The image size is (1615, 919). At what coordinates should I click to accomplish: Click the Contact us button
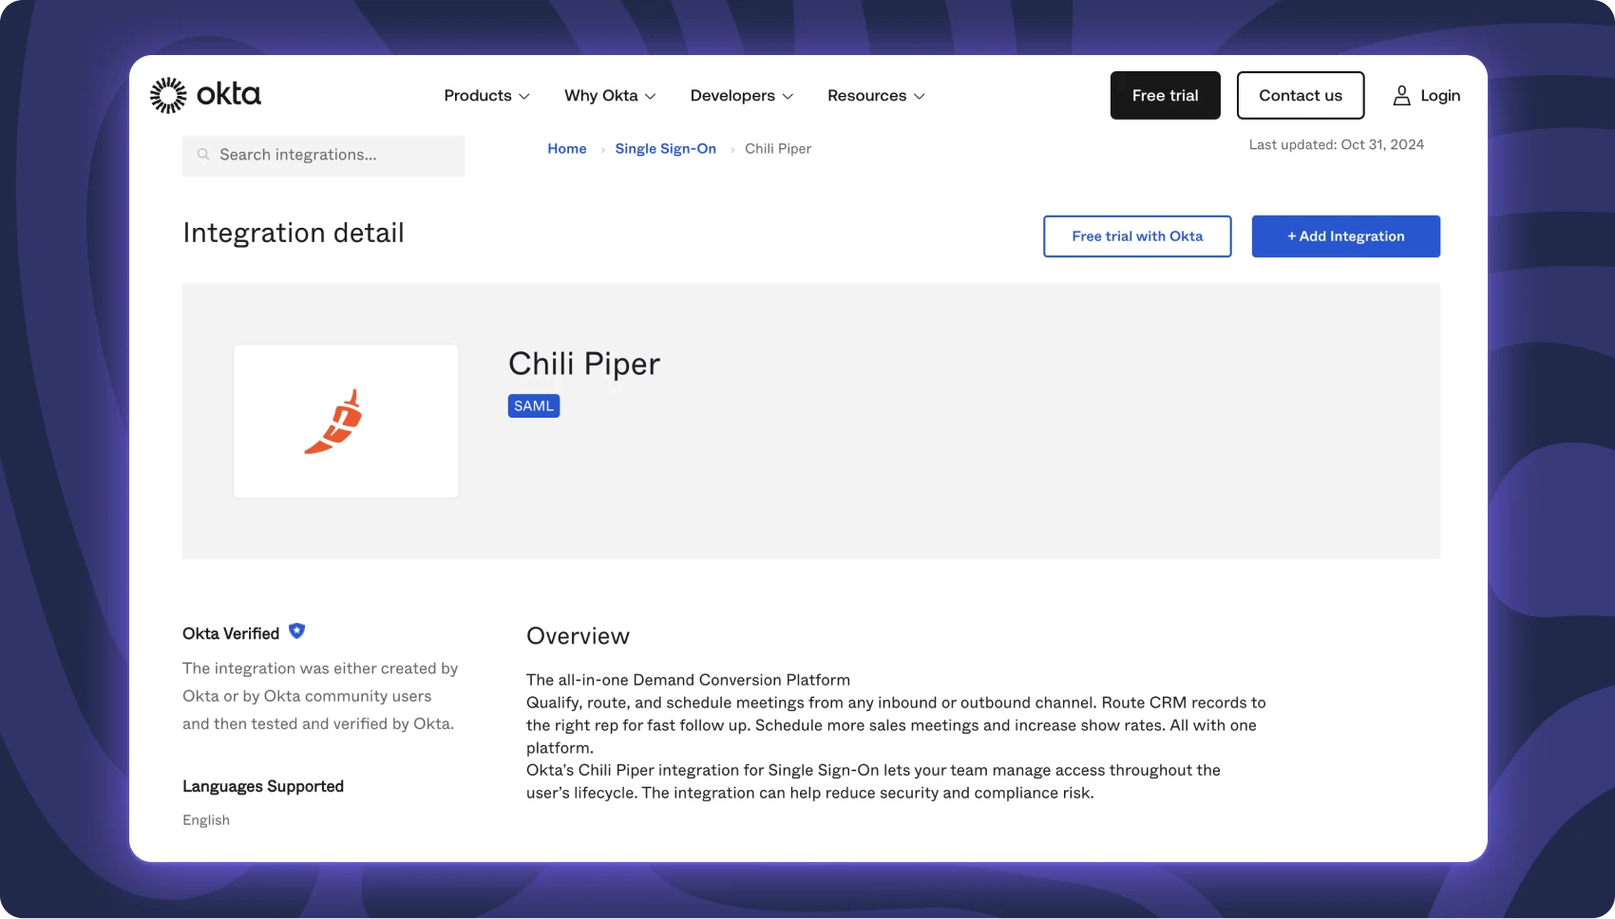click(1301, 95)
